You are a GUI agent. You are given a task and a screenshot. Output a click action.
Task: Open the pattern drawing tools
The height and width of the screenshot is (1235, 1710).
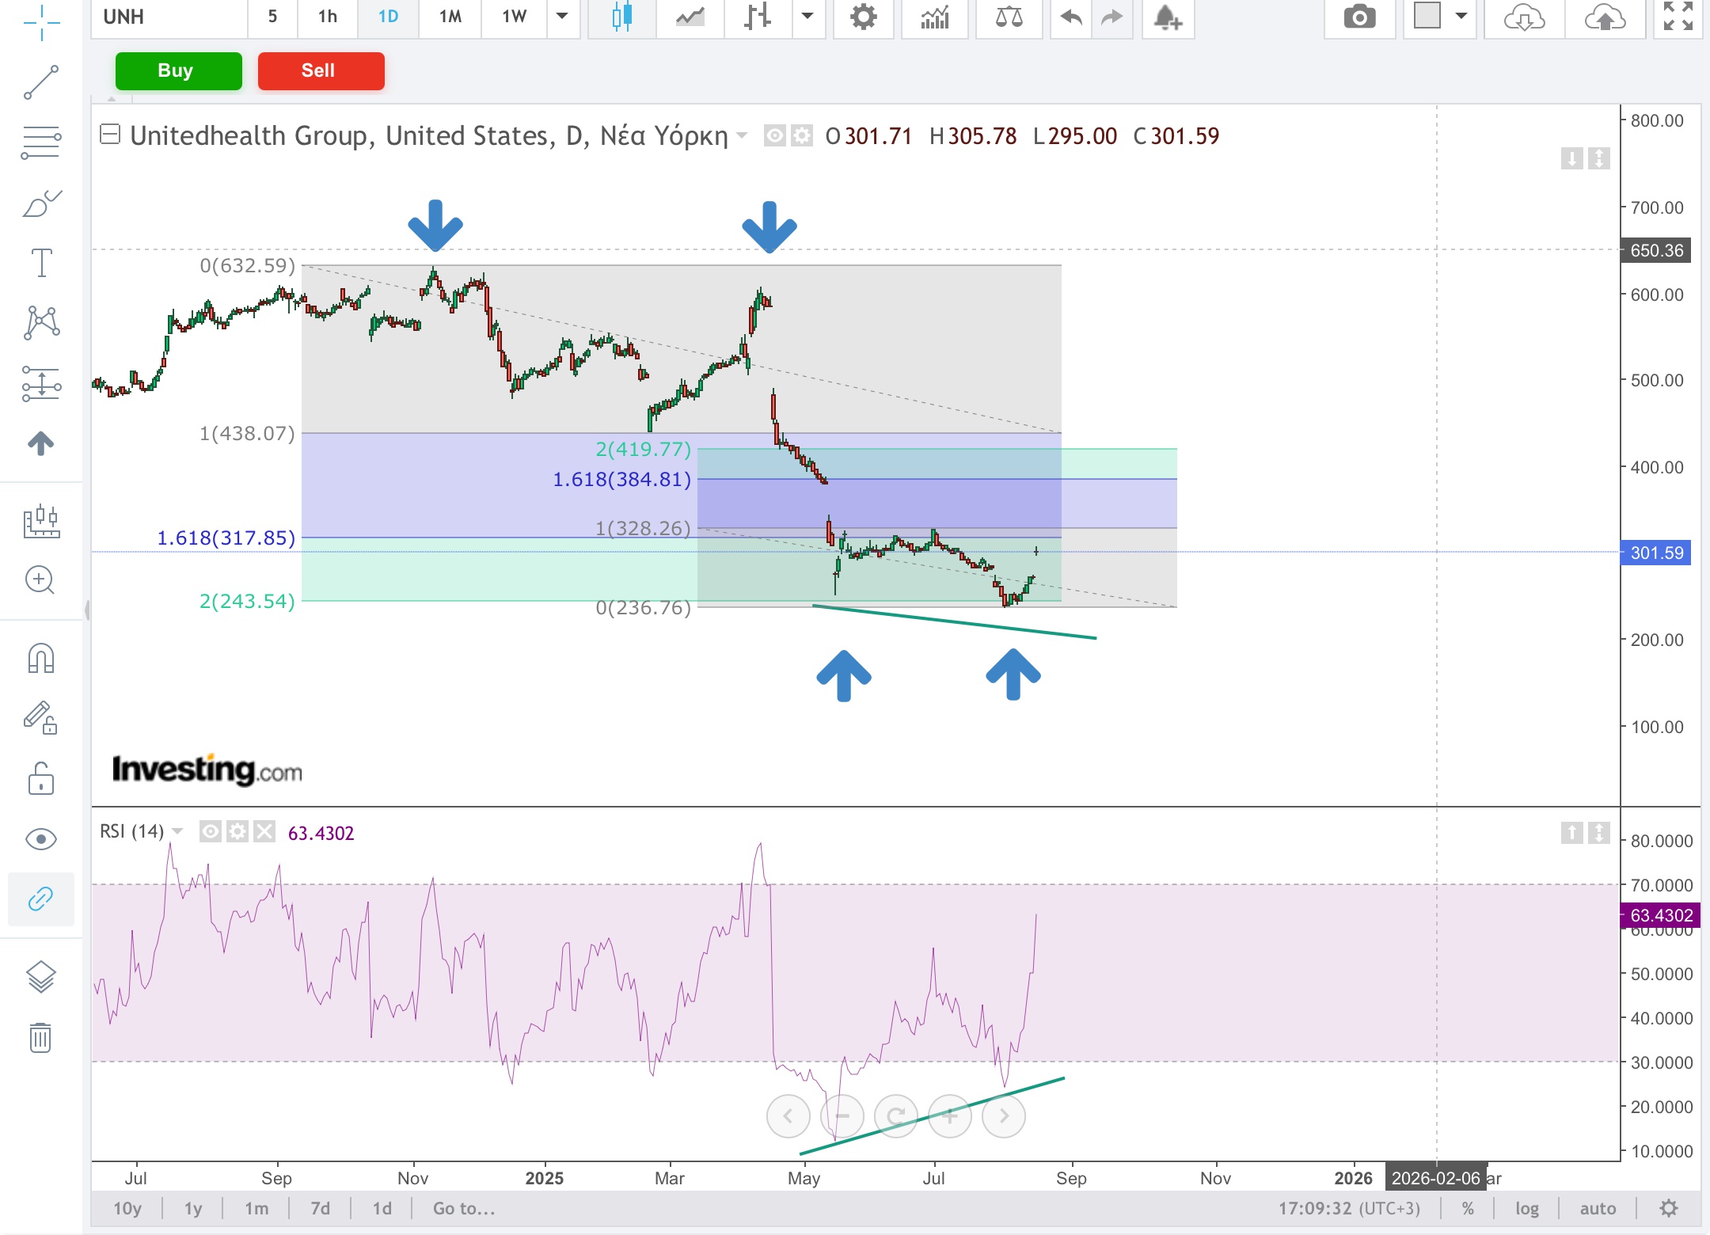point(41,323)
